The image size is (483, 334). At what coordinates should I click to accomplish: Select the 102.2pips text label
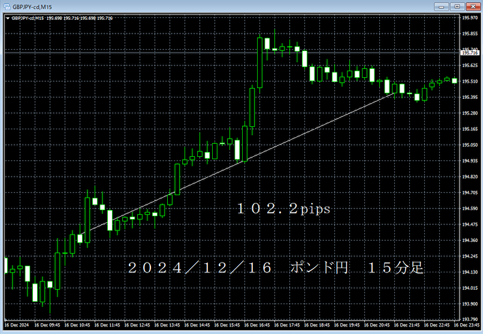[x=283, y=209]
